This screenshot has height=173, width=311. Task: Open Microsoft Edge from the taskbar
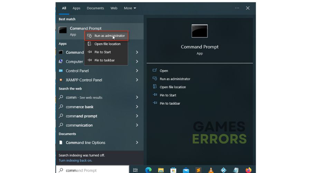click(x=148, y=170)
